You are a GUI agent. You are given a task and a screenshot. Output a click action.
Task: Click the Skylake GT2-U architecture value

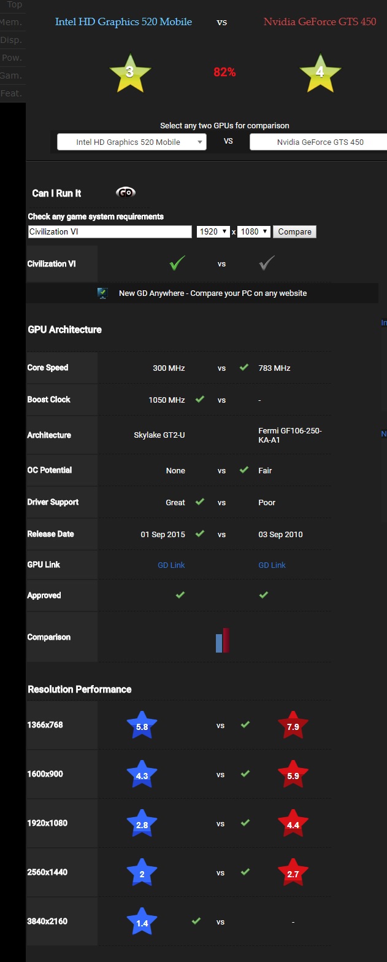click(159, 435)
